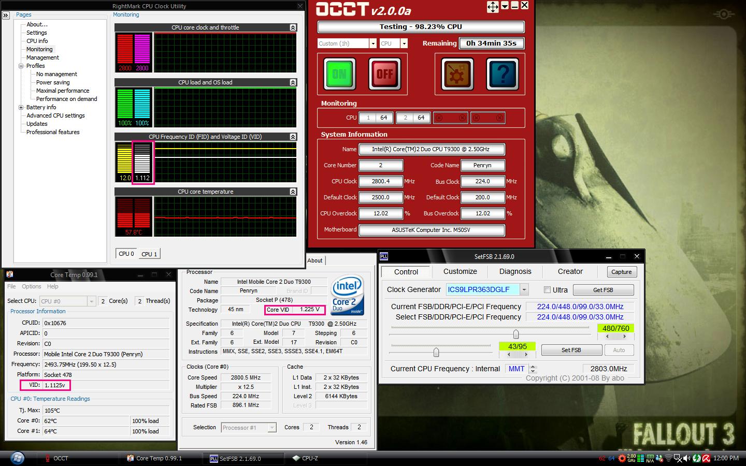746x466 pixels.
Task: Open the Custom (1h) test type dropdown
Action: (x=372, y=43)
